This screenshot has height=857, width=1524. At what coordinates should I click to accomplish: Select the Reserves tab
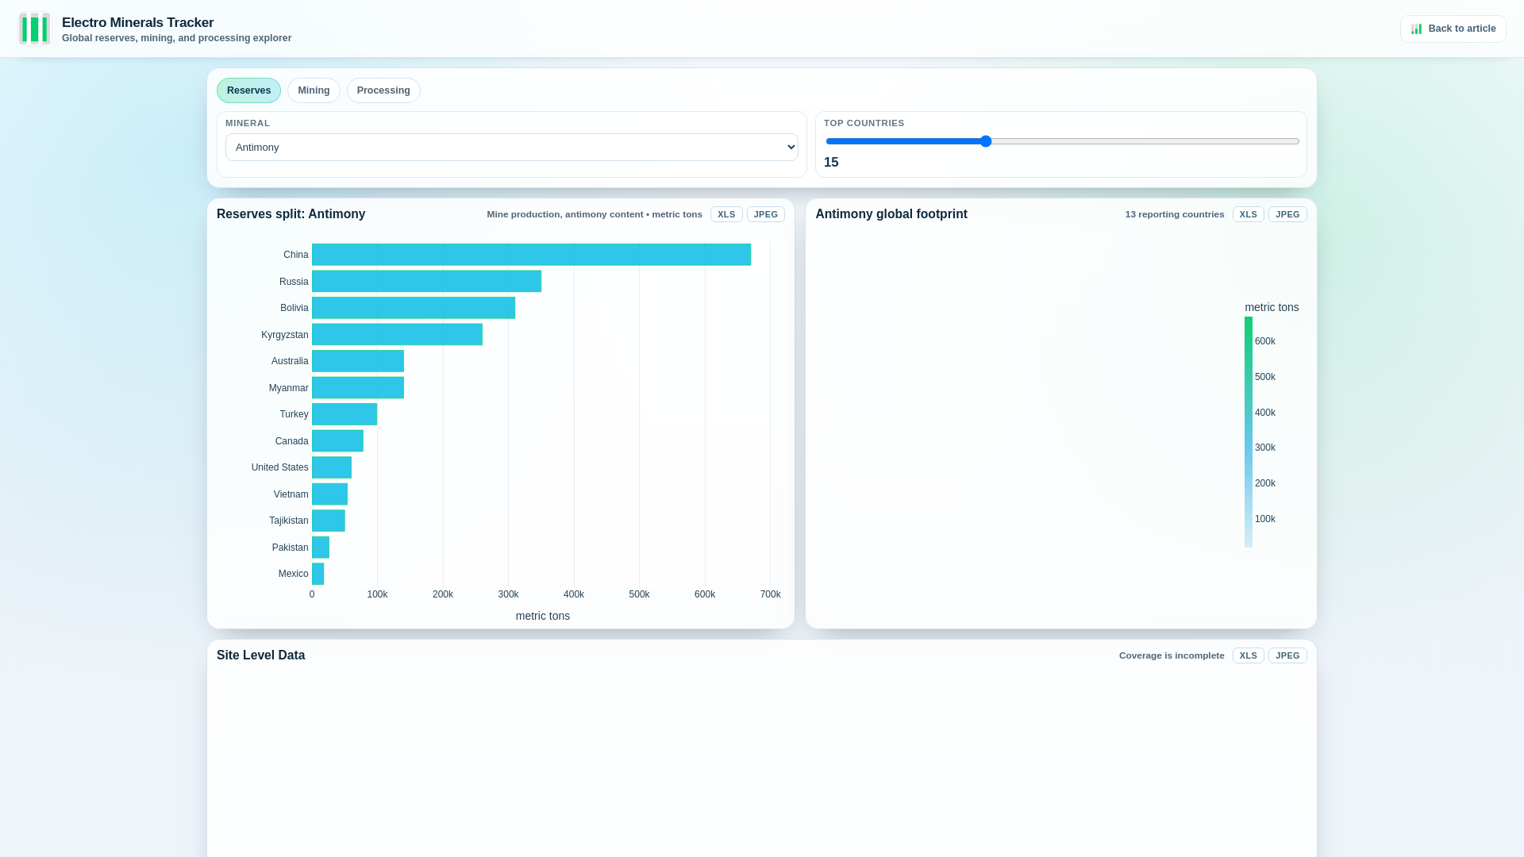[x=248, y=90]
